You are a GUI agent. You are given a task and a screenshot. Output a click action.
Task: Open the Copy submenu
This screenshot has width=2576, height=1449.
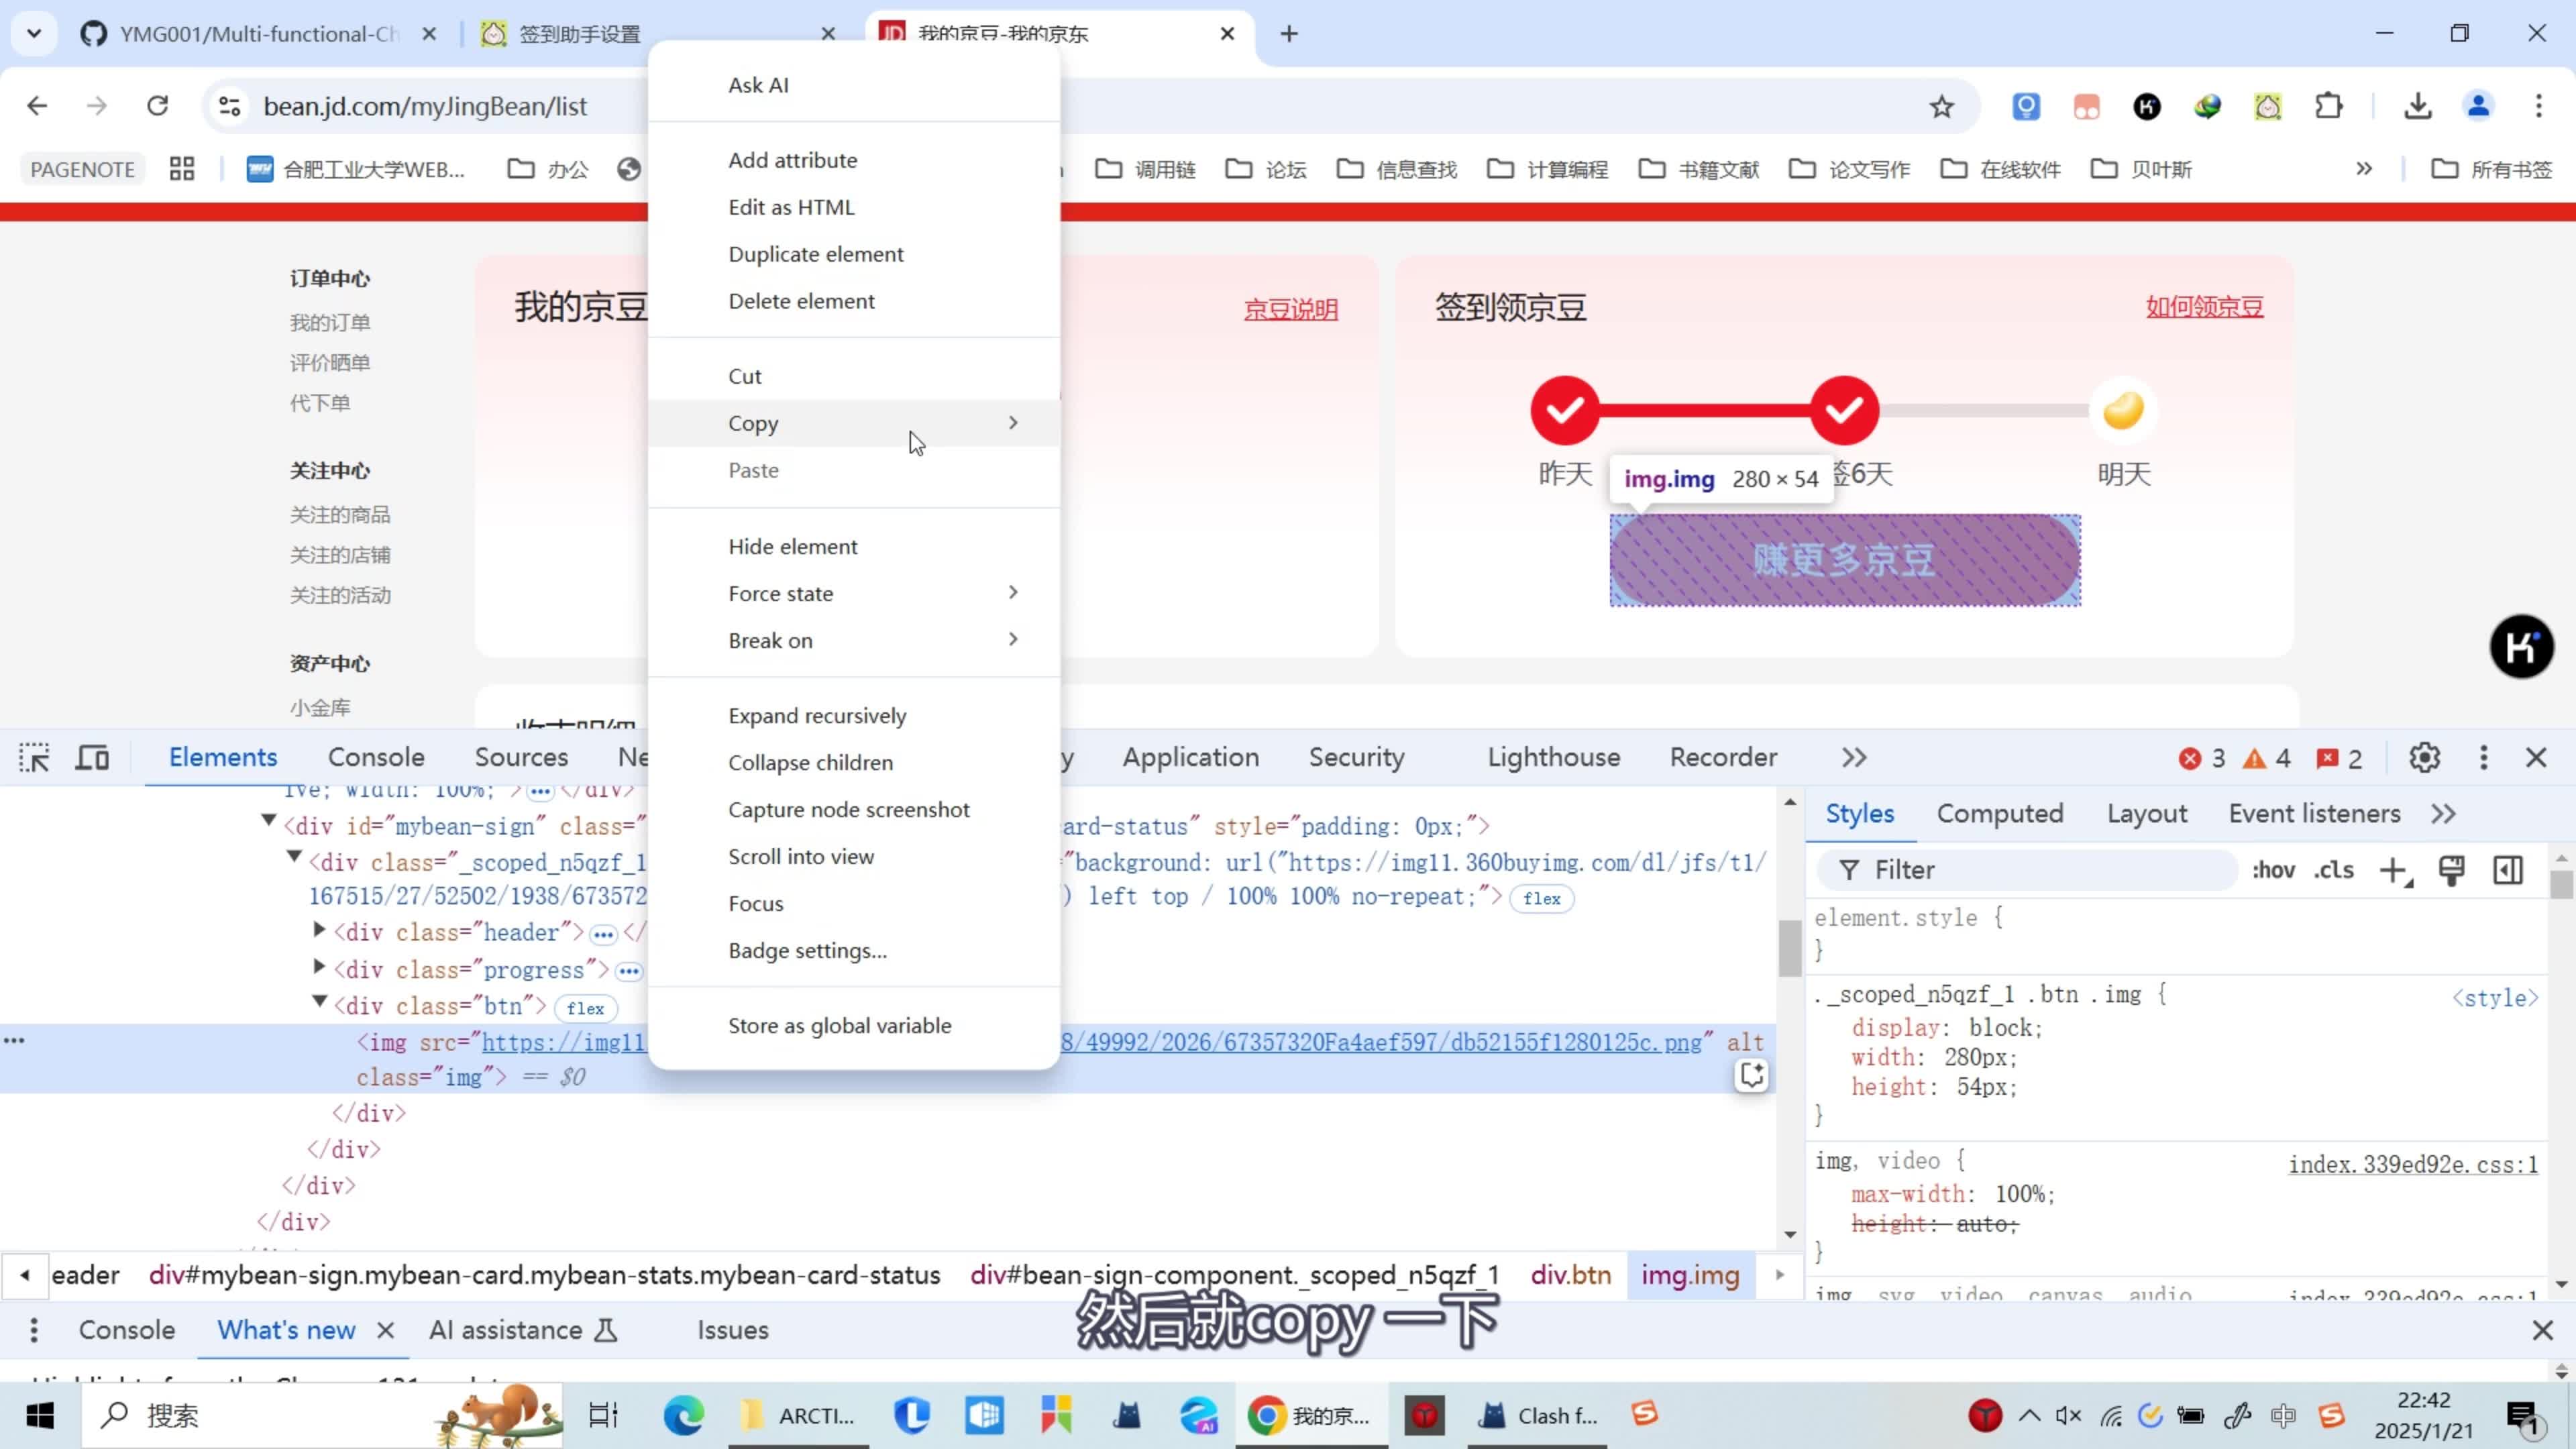pyautogui.click(x=854, y=423)
